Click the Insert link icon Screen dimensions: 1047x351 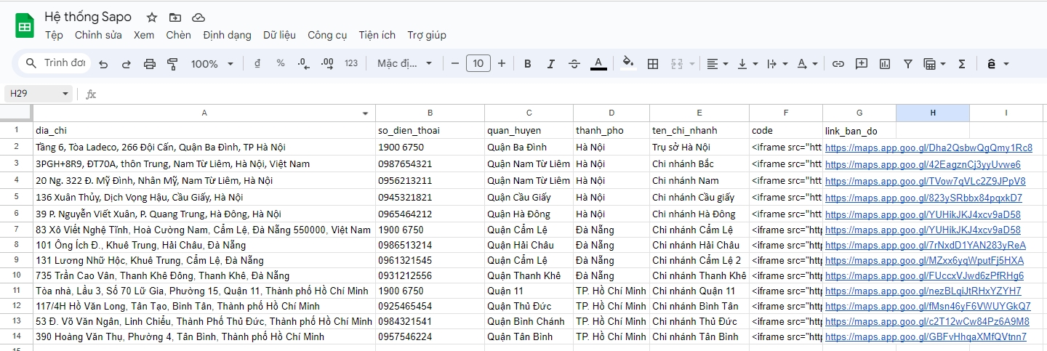838,64
